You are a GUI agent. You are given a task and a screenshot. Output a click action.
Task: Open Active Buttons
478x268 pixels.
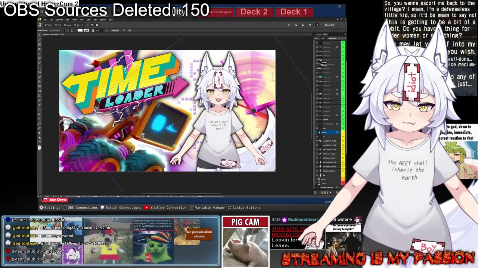coord(244,207)
